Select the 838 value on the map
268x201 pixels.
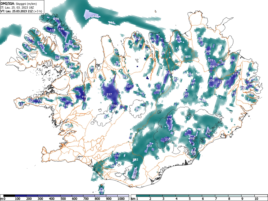tap(188, 57)
